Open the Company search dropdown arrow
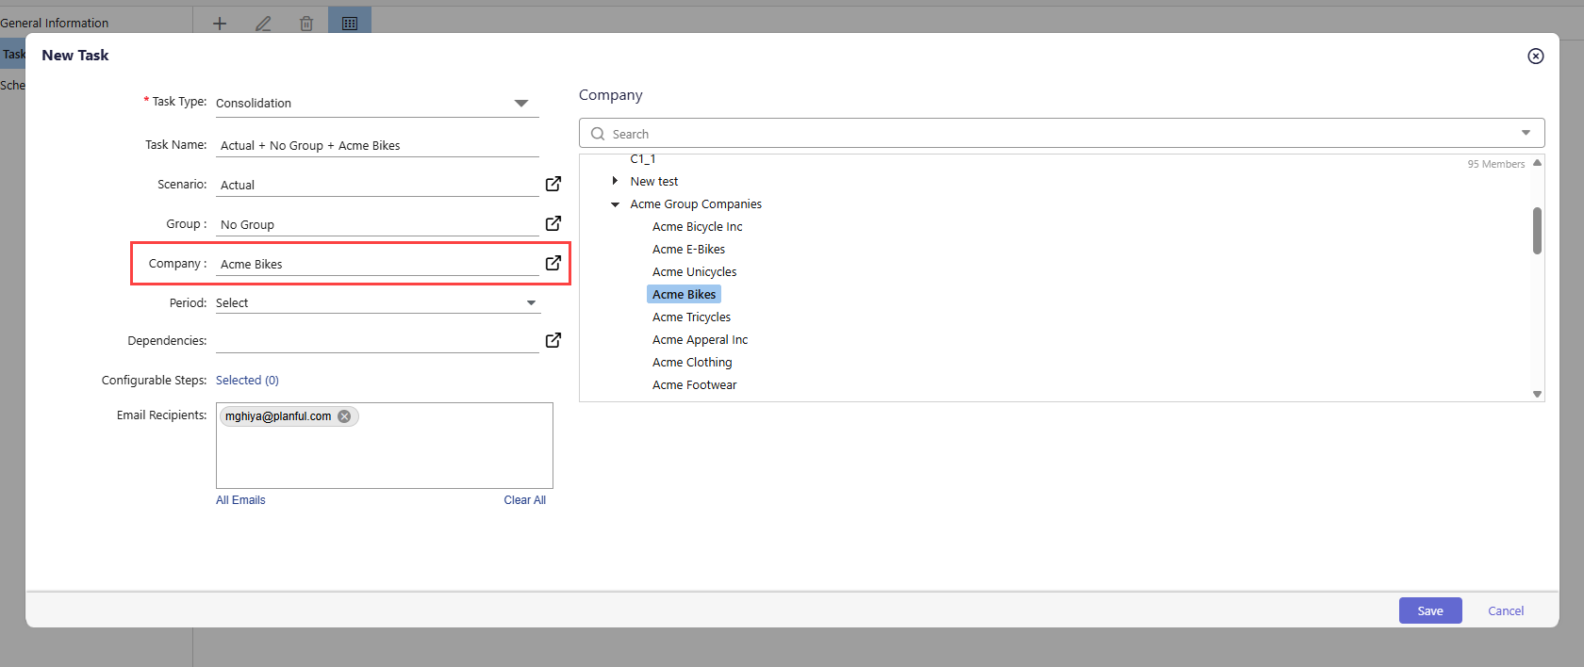This screenshot has height=667, width=1584. pyautogui.click(x=1526, y=133)
